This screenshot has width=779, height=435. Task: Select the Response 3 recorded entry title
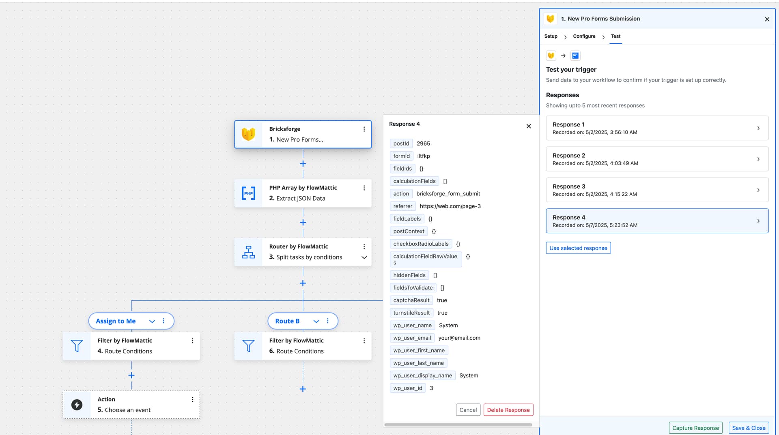click(x=569, y=186)
